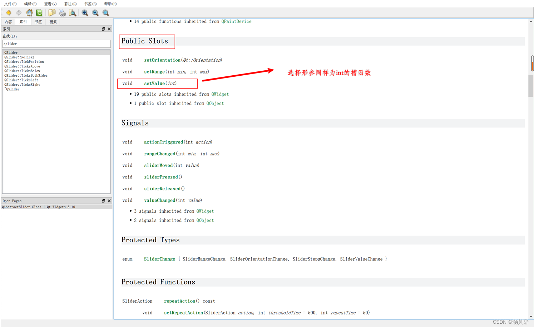This screenshot has width=534, height=328.
Task: Open the 前往(G) menu
Action: click(x=70, y=4)
